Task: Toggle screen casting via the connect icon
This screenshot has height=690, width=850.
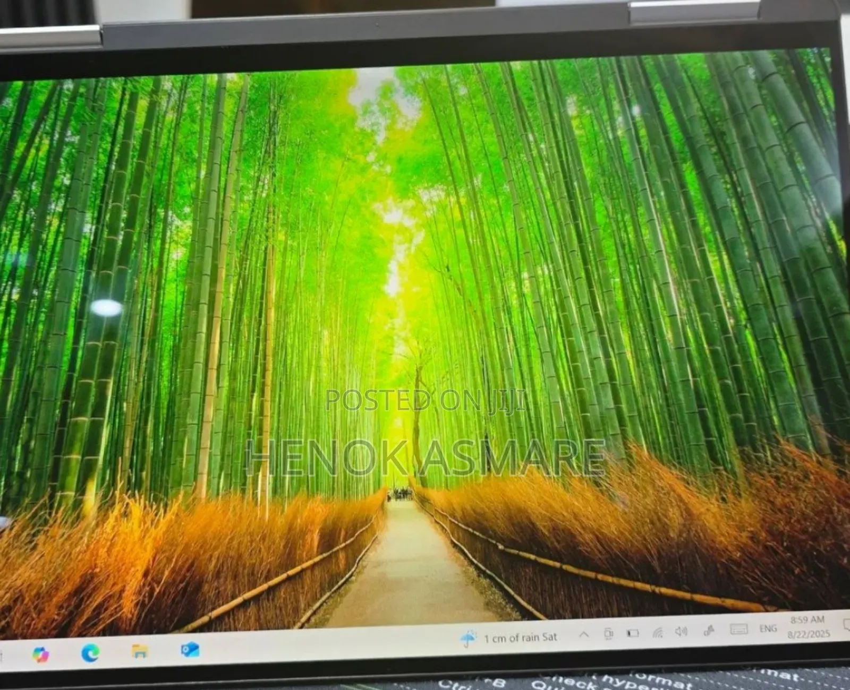Action: pos(608,634)
